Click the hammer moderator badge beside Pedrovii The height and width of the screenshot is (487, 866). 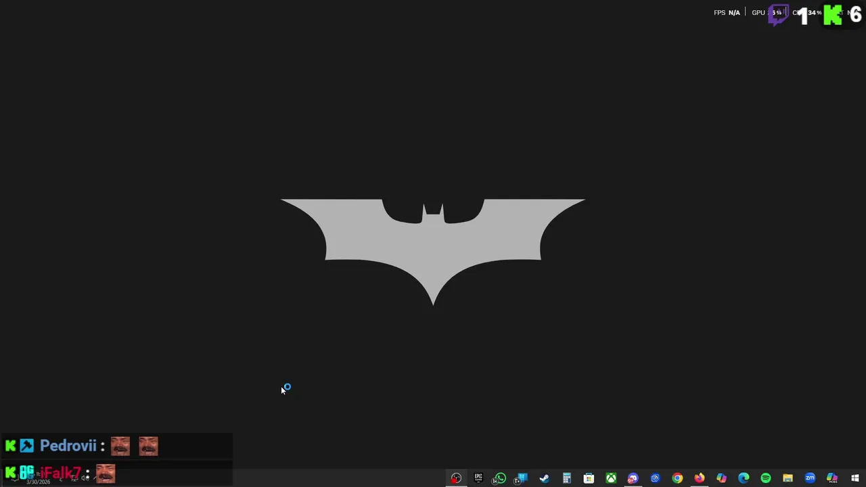pos(26,446)
